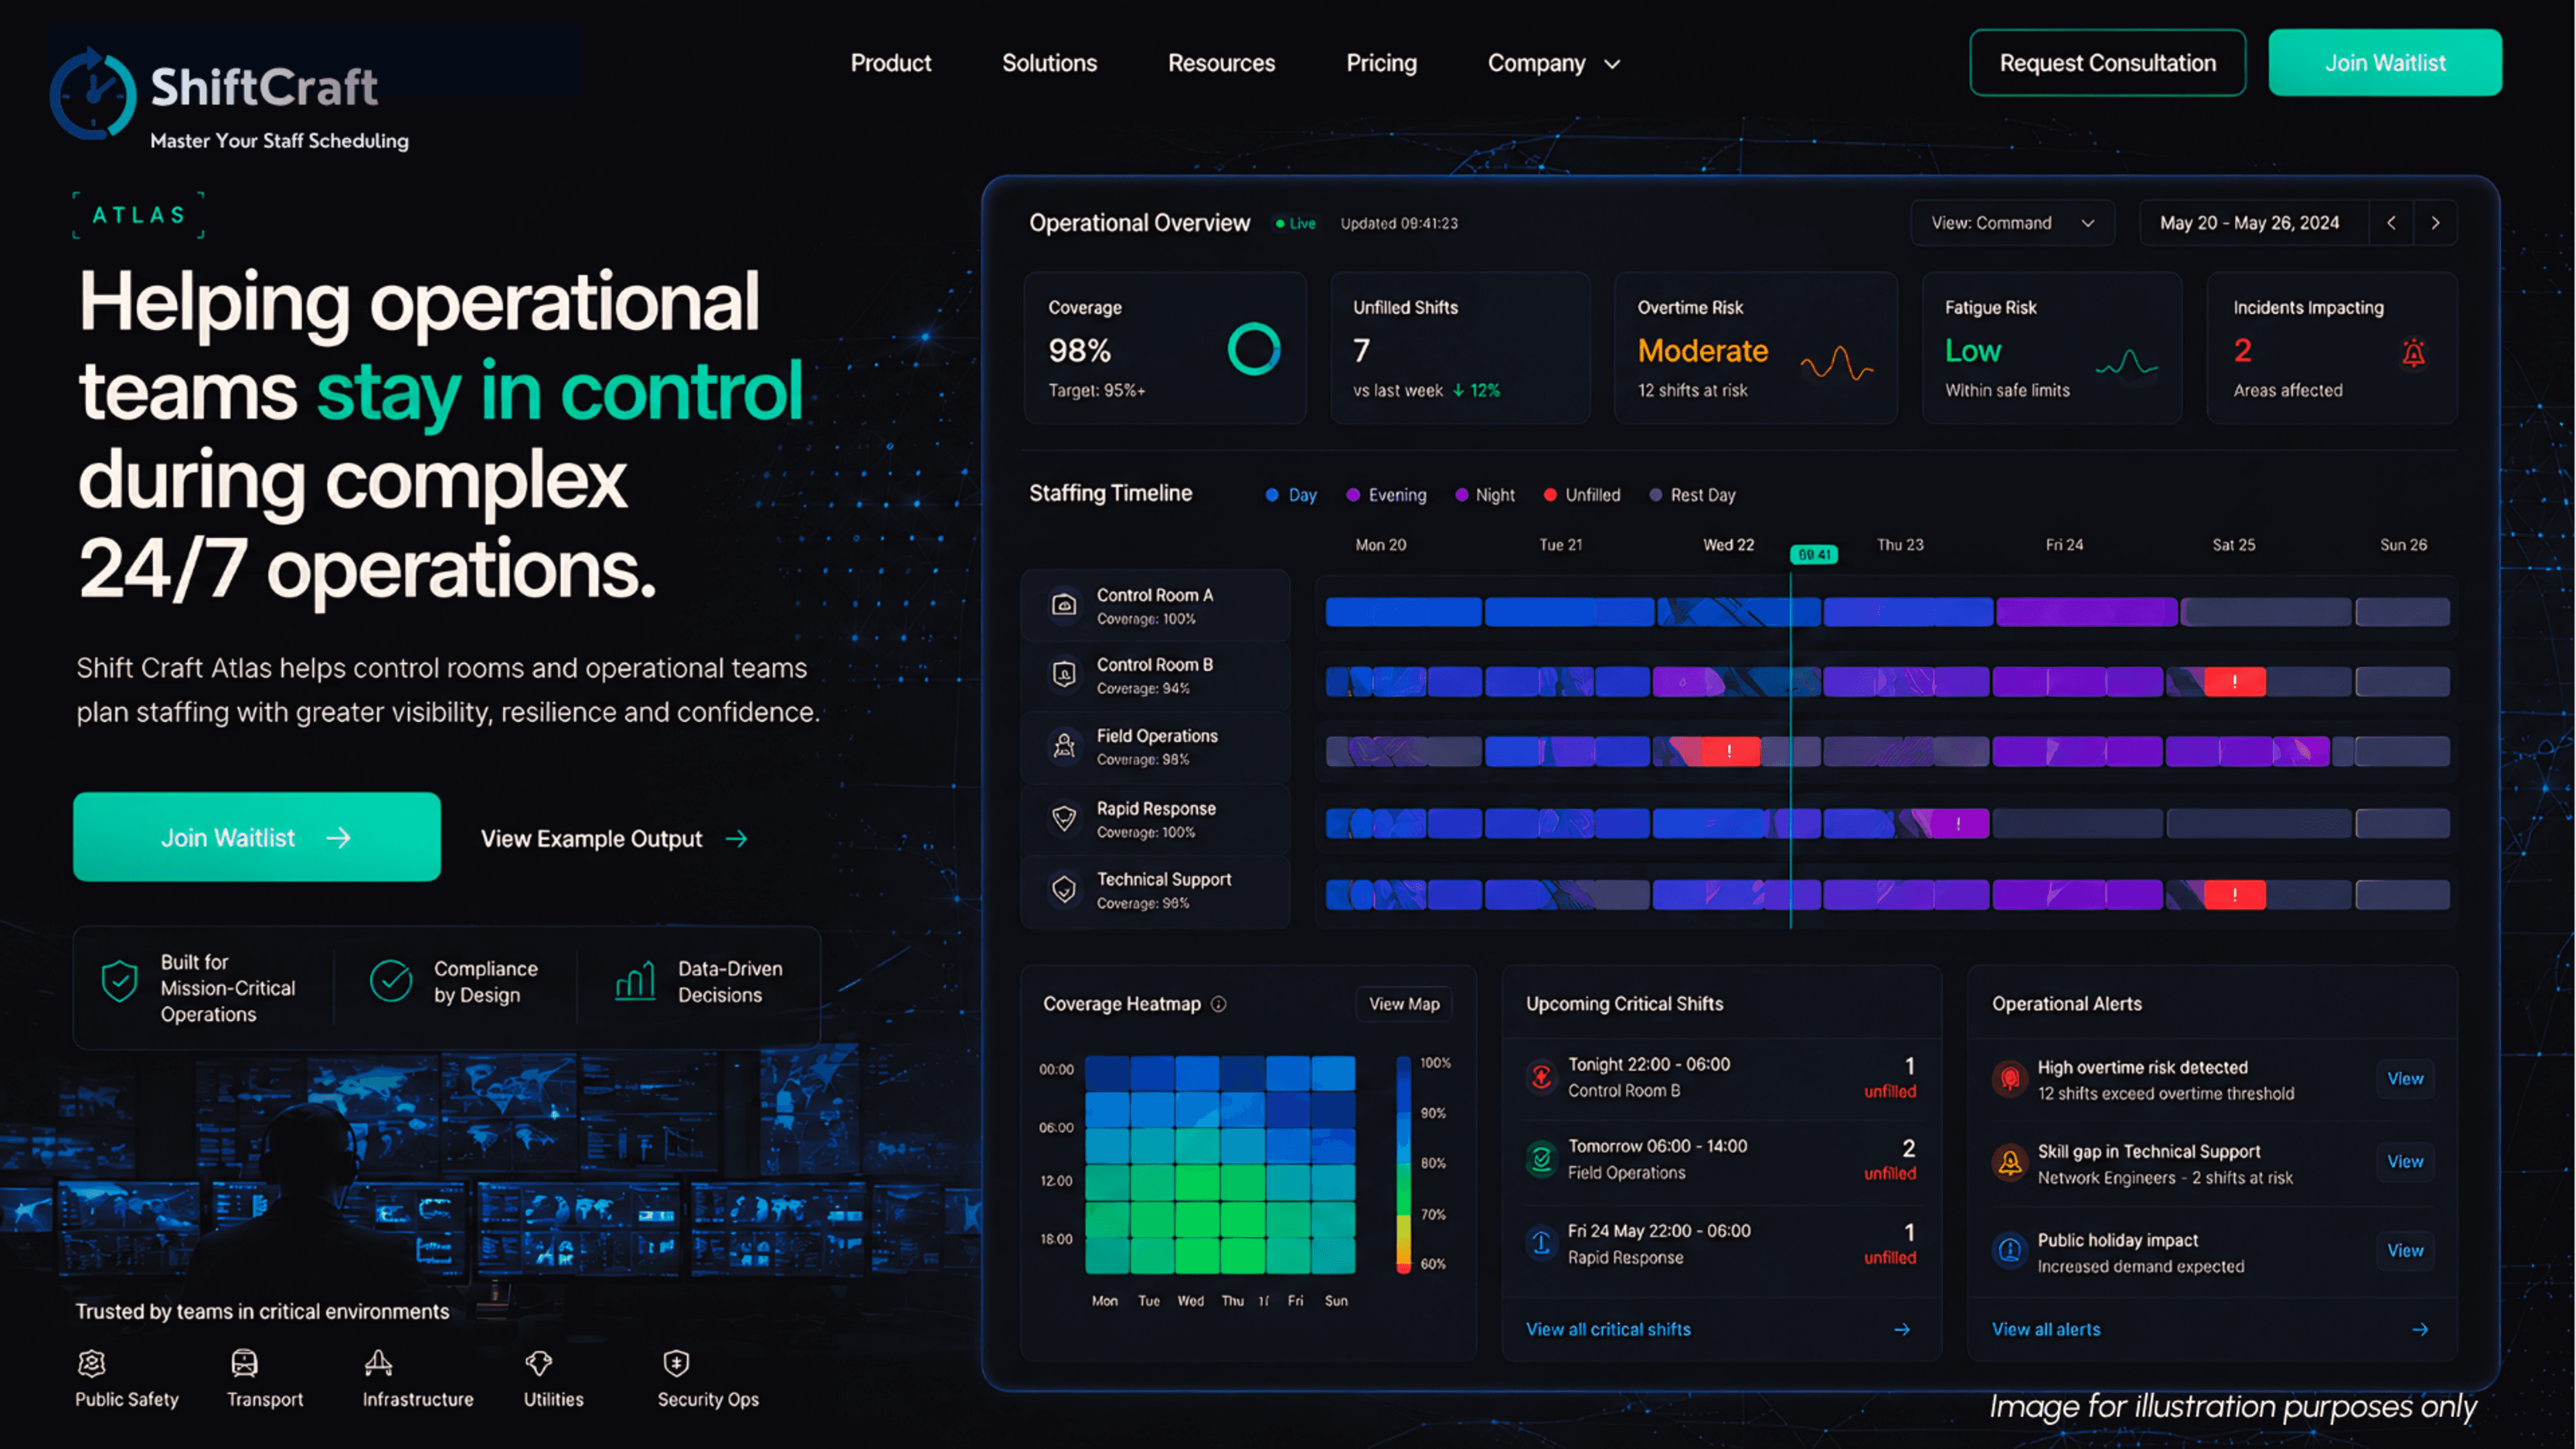Click the Skill gap alert bell icon
The image size is (2576, 1449).
2009,1163
